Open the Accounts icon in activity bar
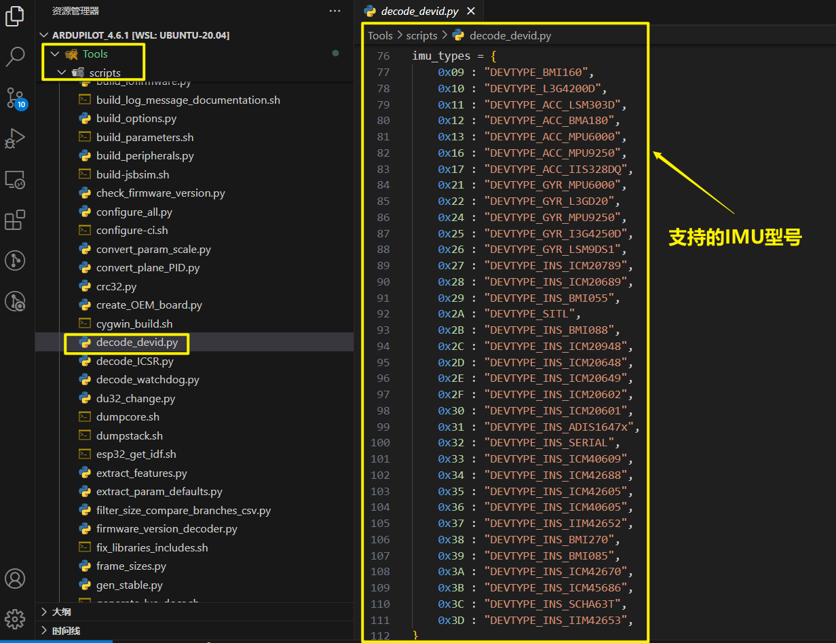Screen dimensions: 836x643 pyautogui.click(x=15, y=578)
